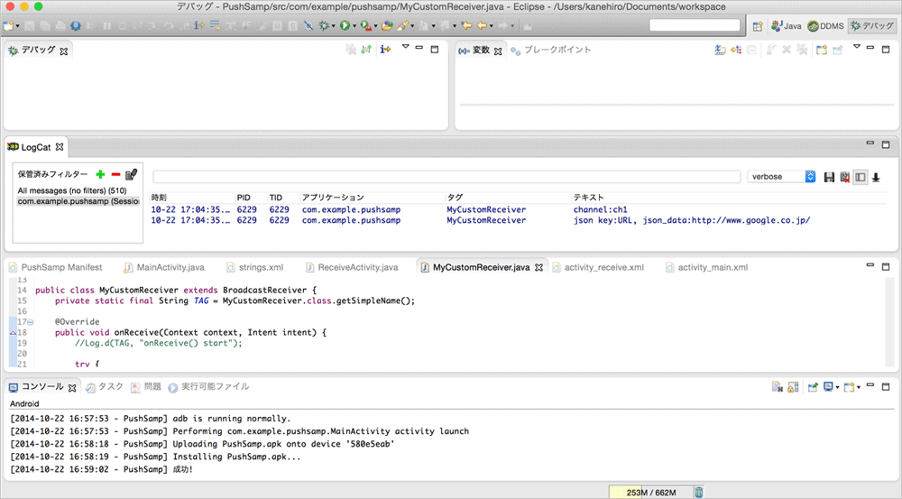Click Show Type Names icon in Variables view
The width and height of the screenshot is (902, 499).
pos(720,50)
